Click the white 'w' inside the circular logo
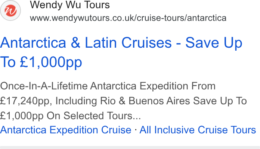Screen dimensions: 260x149 (10, 10)
